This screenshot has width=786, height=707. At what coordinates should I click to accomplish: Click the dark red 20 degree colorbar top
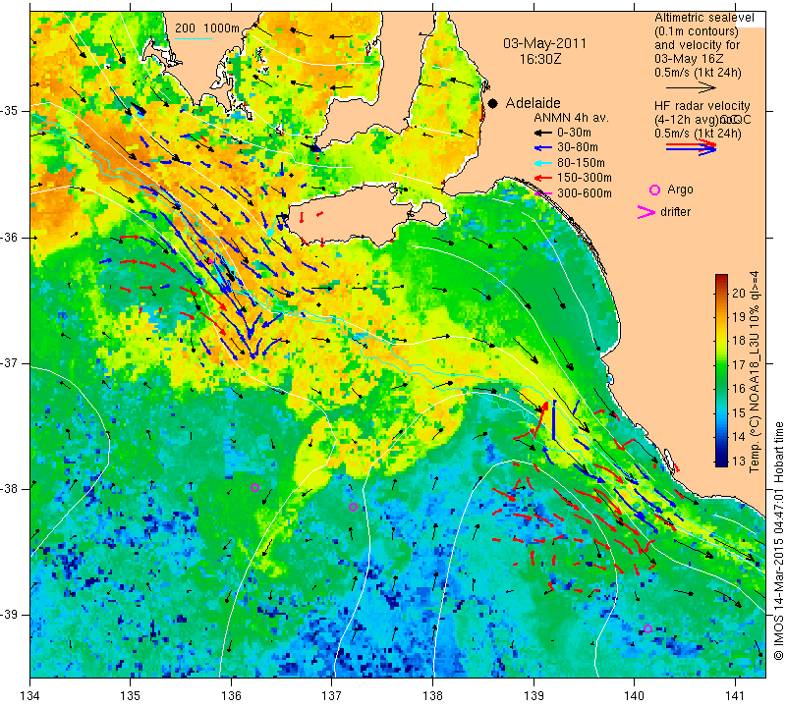721,282
